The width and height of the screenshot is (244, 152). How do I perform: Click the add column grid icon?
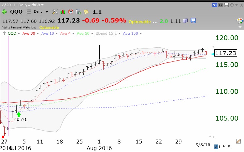coord(79,12)
